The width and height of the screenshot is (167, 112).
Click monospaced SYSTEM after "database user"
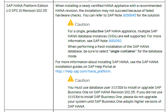click(117, 88)
